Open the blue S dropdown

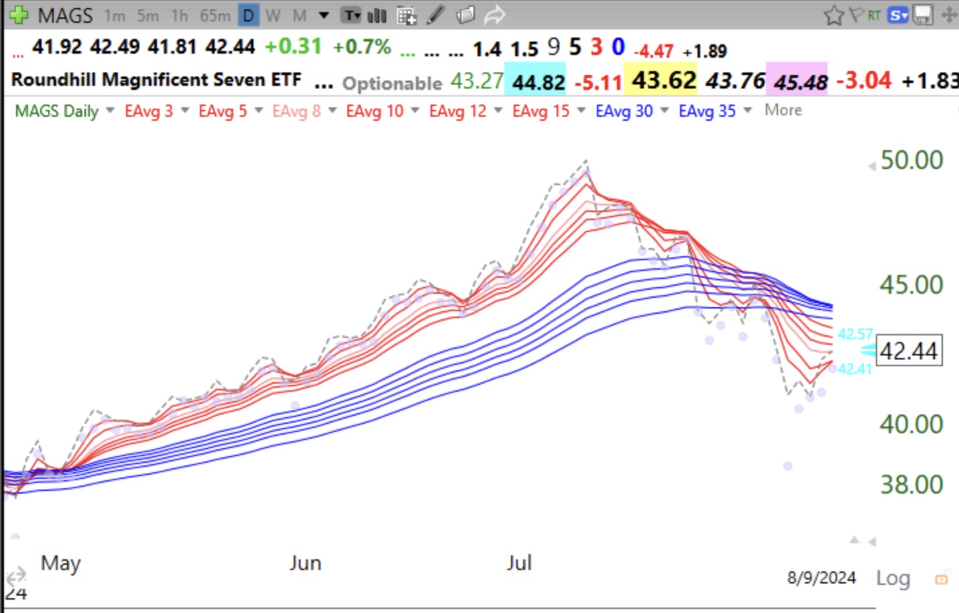pyautogui.click(x=897, y=15)
